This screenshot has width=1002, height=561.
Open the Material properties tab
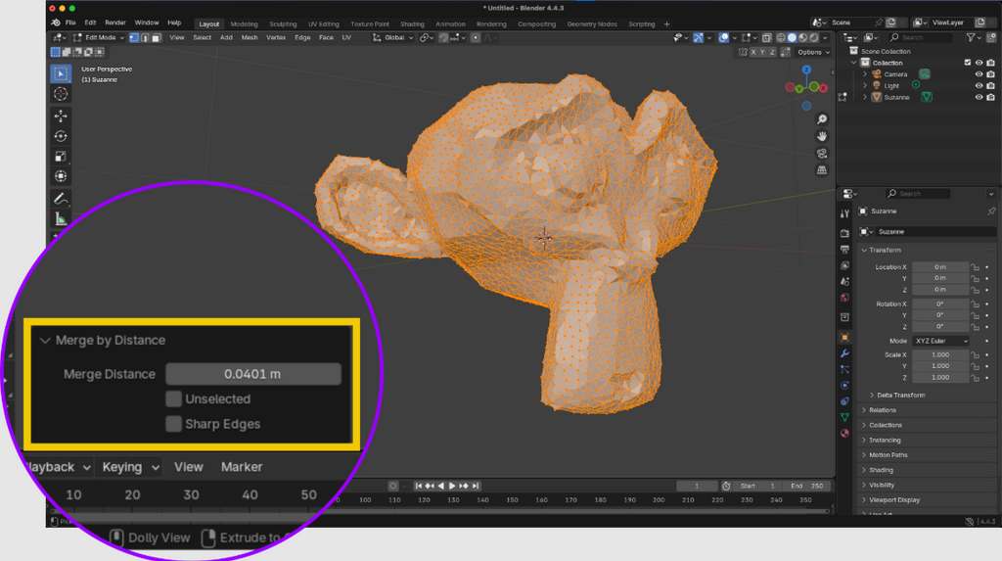click(x=844, y=433)
